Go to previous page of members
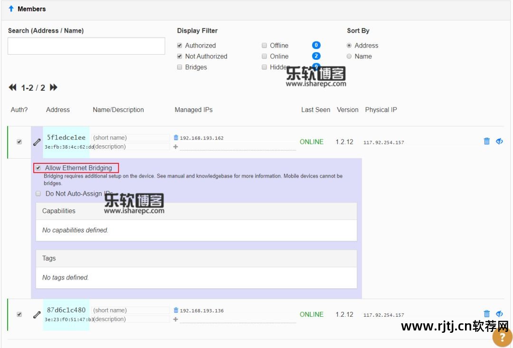513x348 pixels. [13, 87]
